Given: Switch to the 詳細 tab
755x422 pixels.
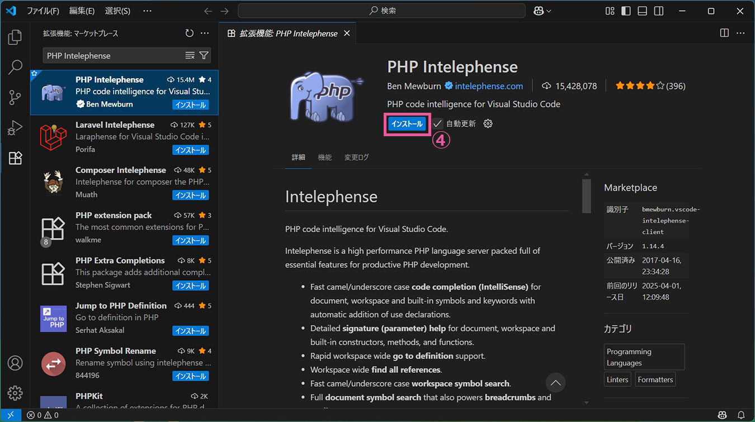Looking at the screenshot, I should click(x=299, y=157).
